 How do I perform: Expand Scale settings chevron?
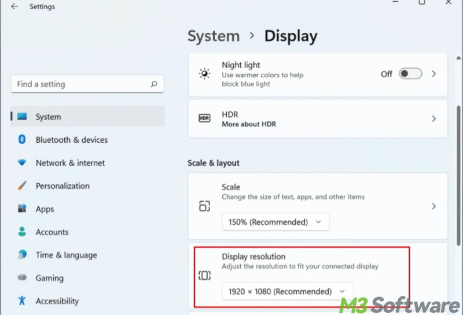point(433,206)
